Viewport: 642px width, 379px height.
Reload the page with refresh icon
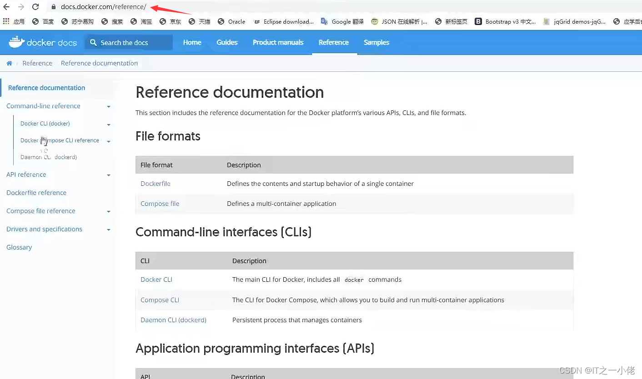35,7
